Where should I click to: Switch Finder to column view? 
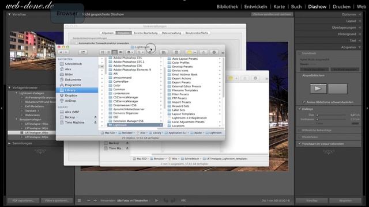(114, 52)
